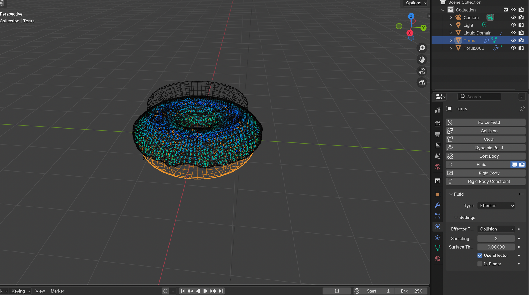Expand the Light outliner item
Screen dimensions: 529x295
point(450,25)
